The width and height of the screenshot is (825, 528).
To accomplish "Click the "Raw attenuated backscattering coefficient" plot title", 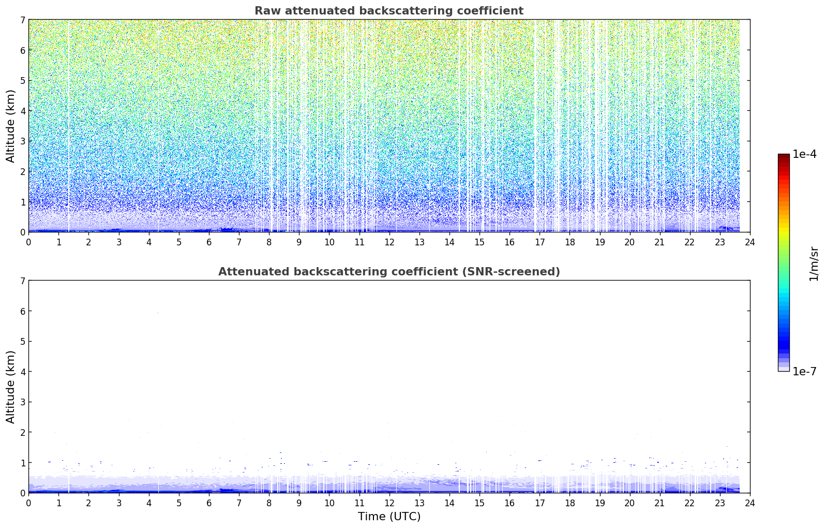I will click(388, 11).
